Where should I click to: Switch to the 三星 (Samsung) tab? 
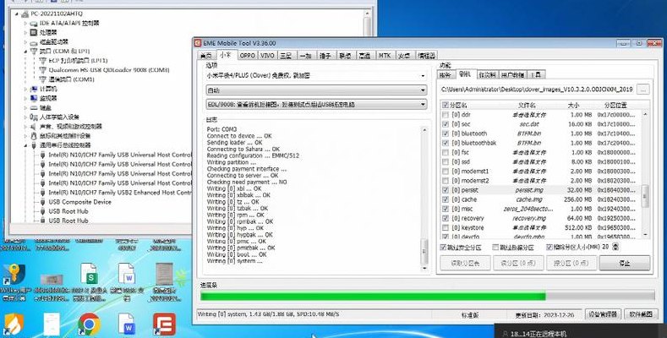[286, 56]
